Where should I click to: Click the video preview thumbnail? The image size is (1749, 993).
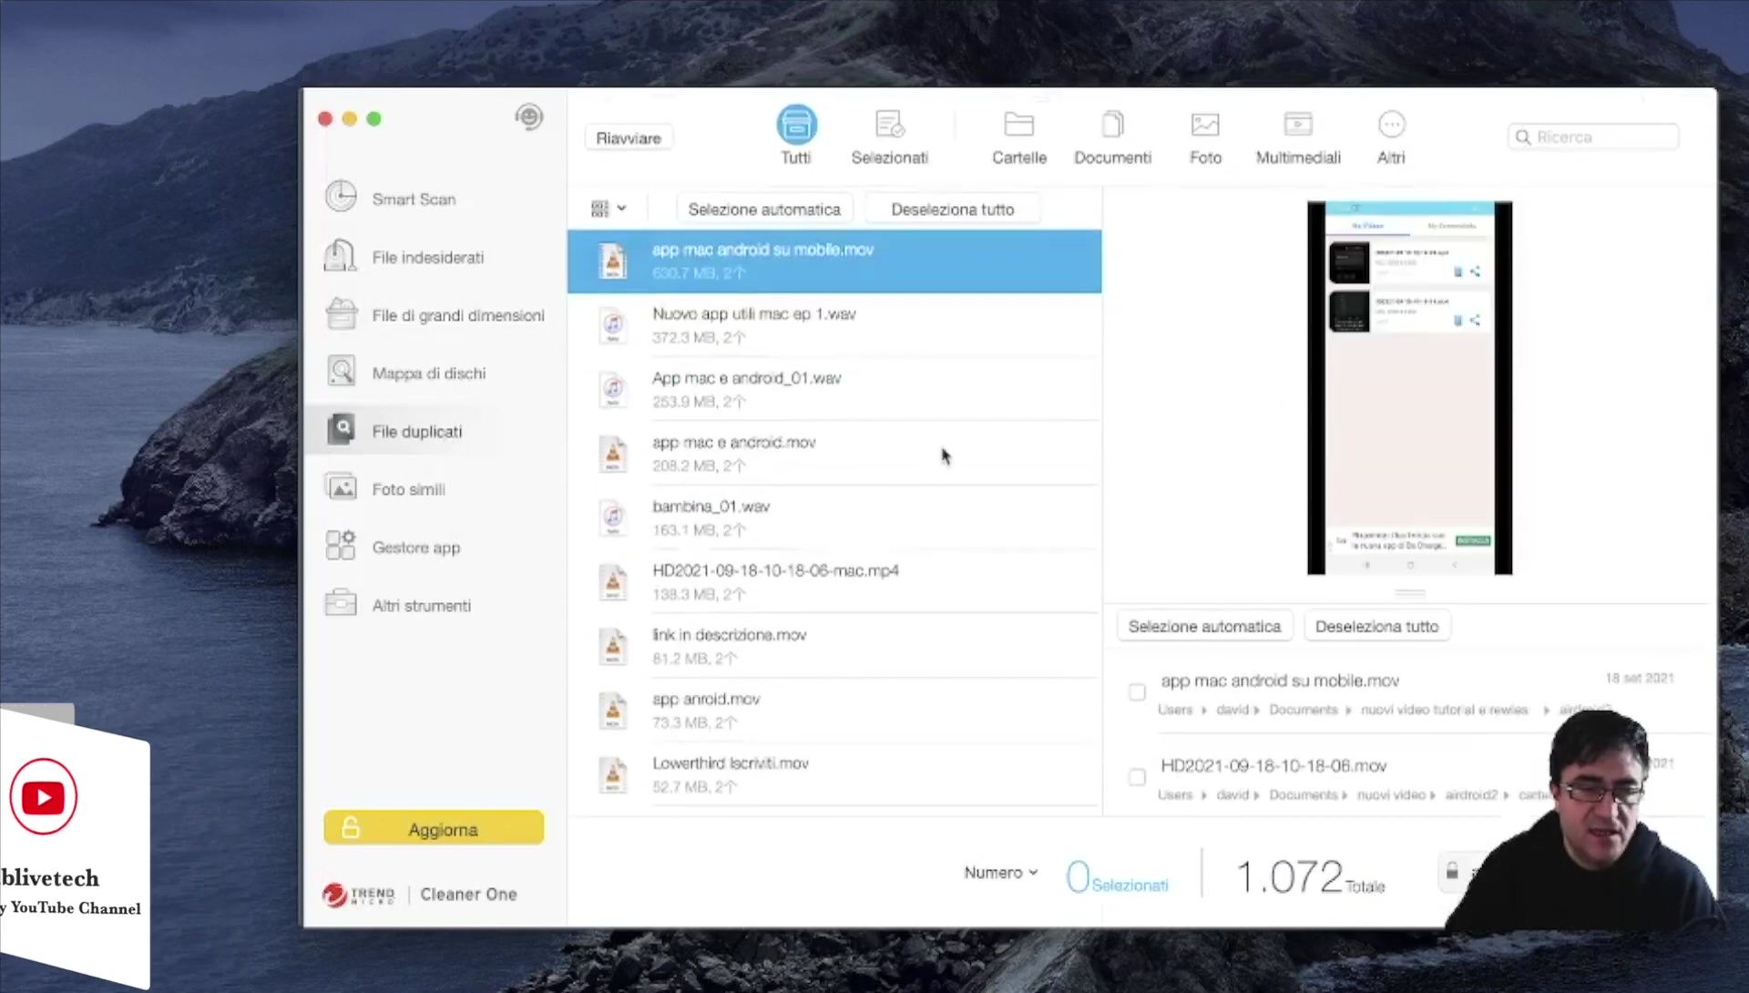[x=1409, y=388]
